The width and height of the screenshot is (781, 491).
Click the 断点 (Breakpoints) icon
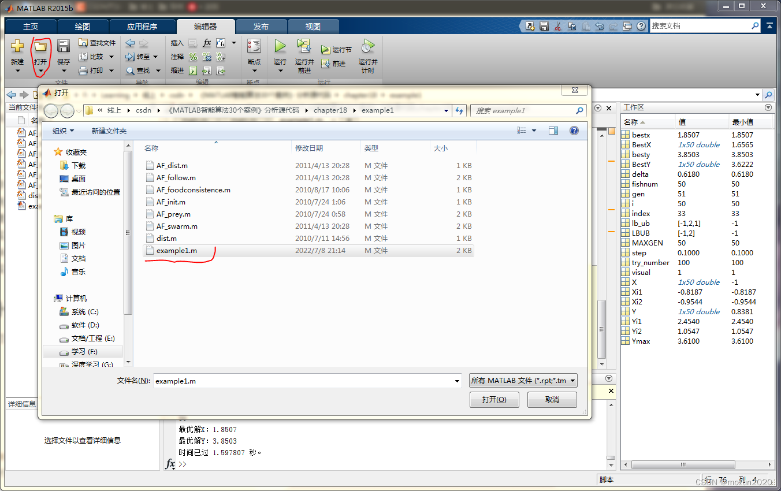tap(254, 46)
